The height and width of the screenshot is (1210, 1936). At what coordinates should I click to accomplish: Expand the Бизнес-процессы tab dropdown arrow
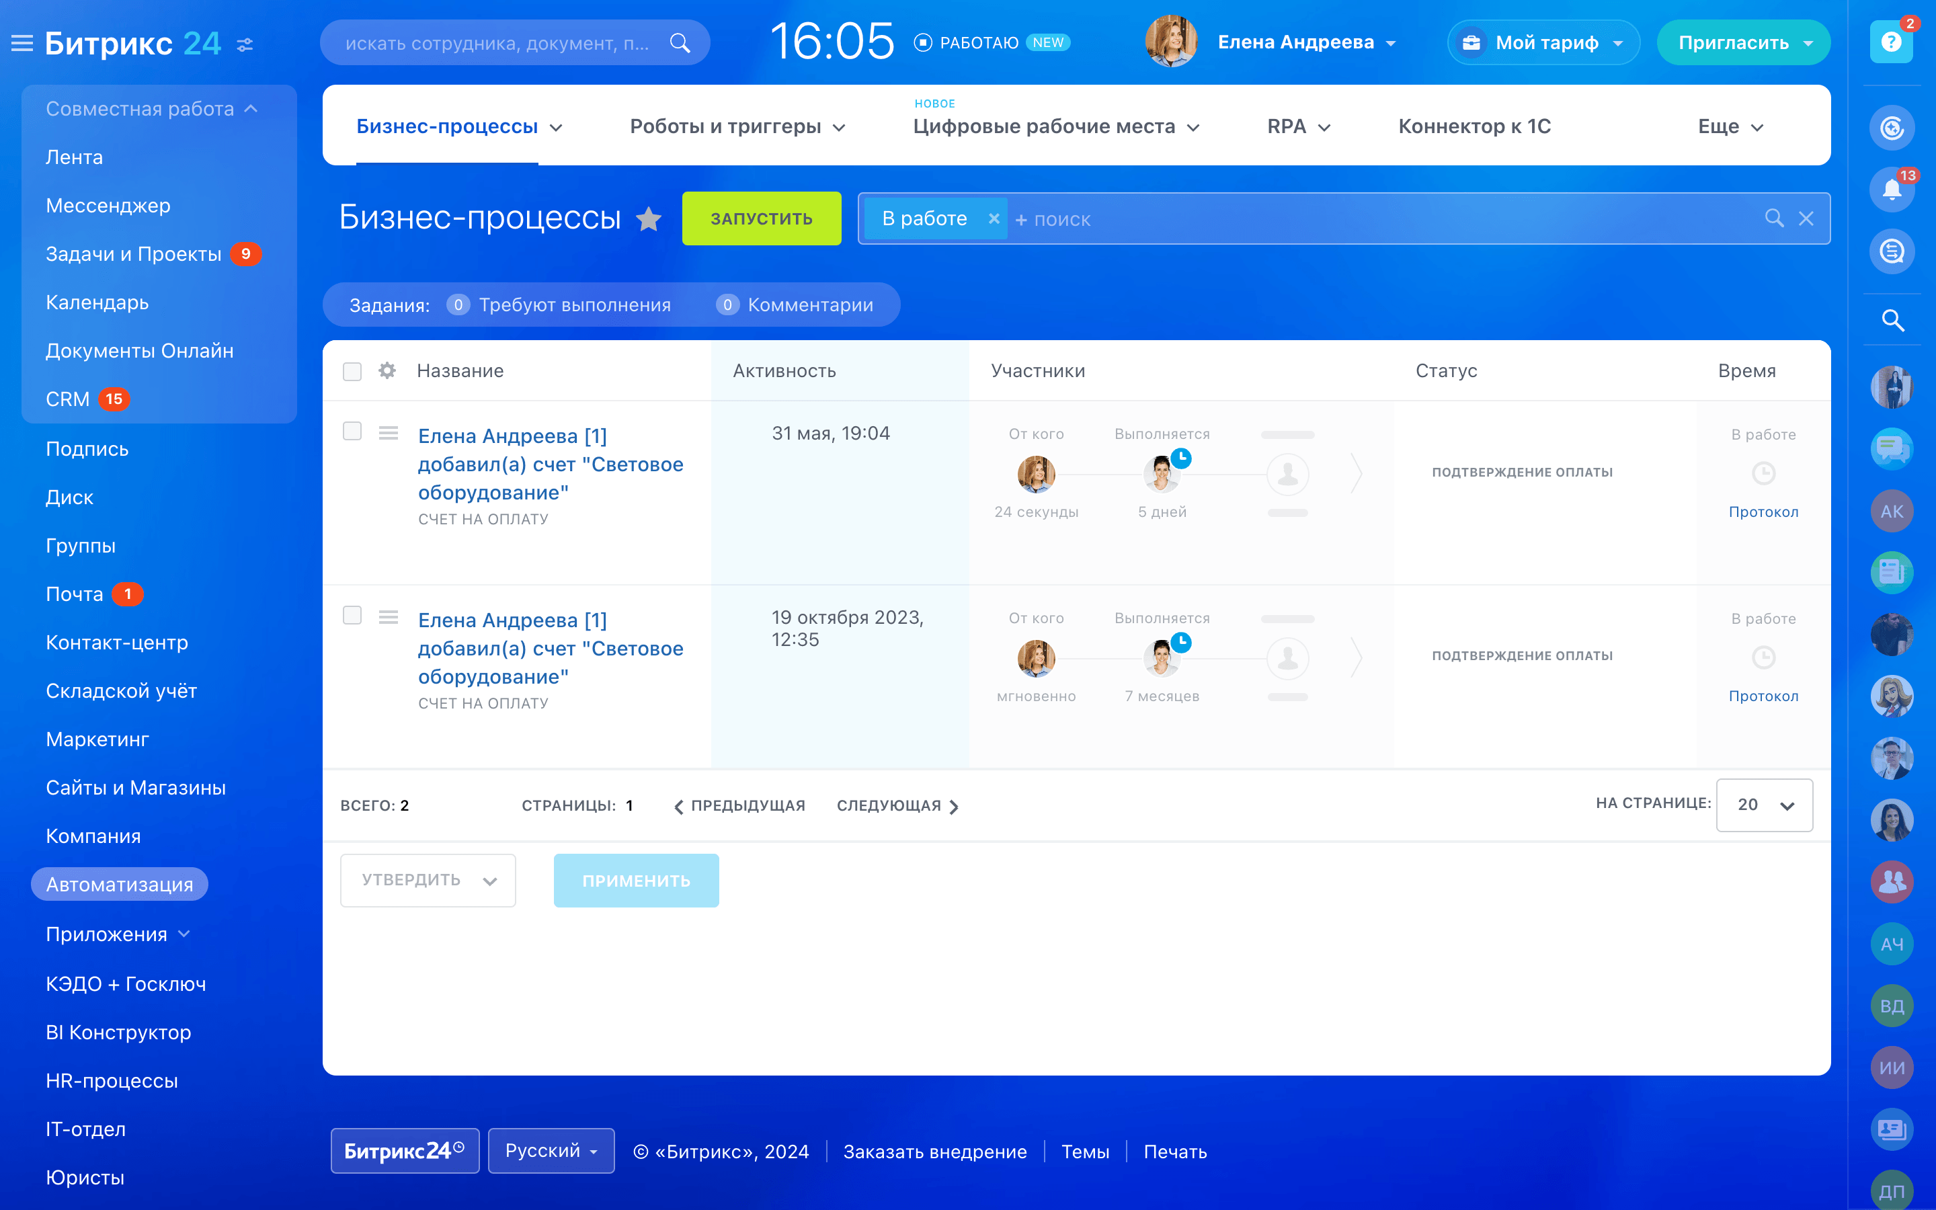(x=557, y=128)
